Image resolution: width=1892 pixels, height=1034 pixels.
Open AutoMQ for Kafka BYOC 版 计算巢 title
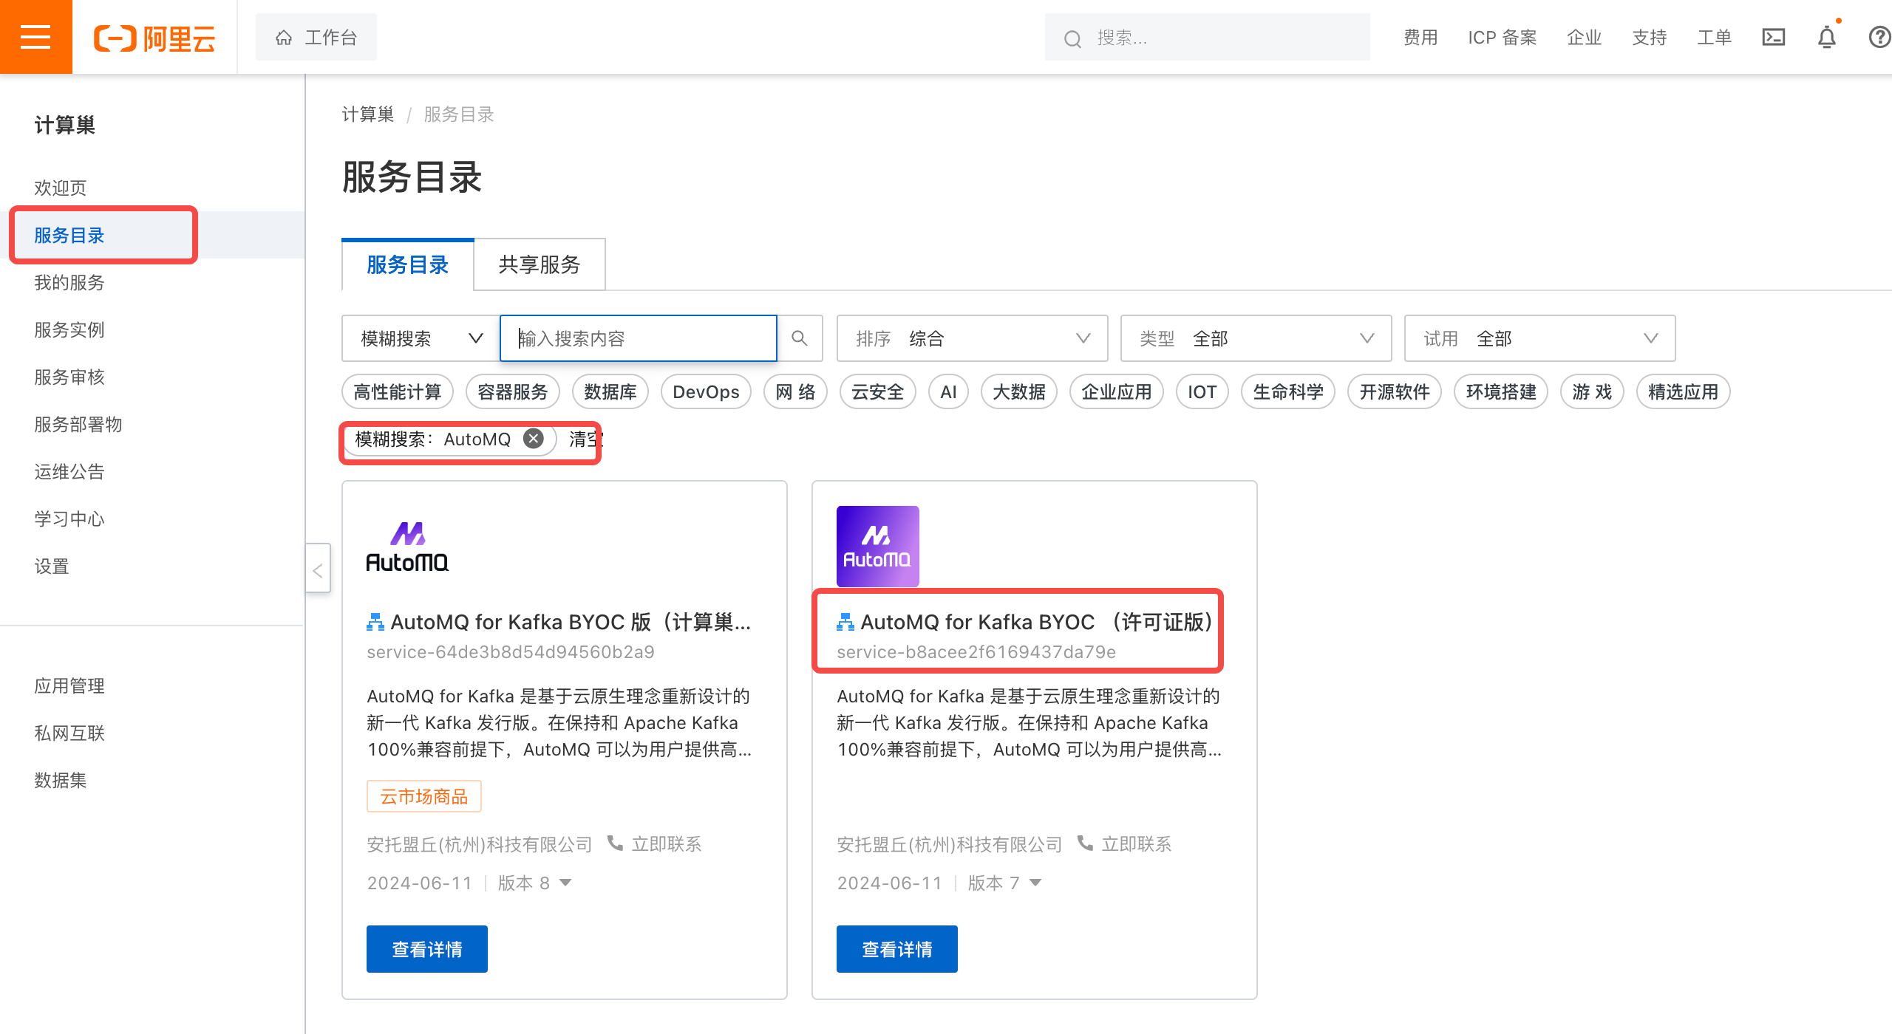pyautogui.click(x=571, y=622)
